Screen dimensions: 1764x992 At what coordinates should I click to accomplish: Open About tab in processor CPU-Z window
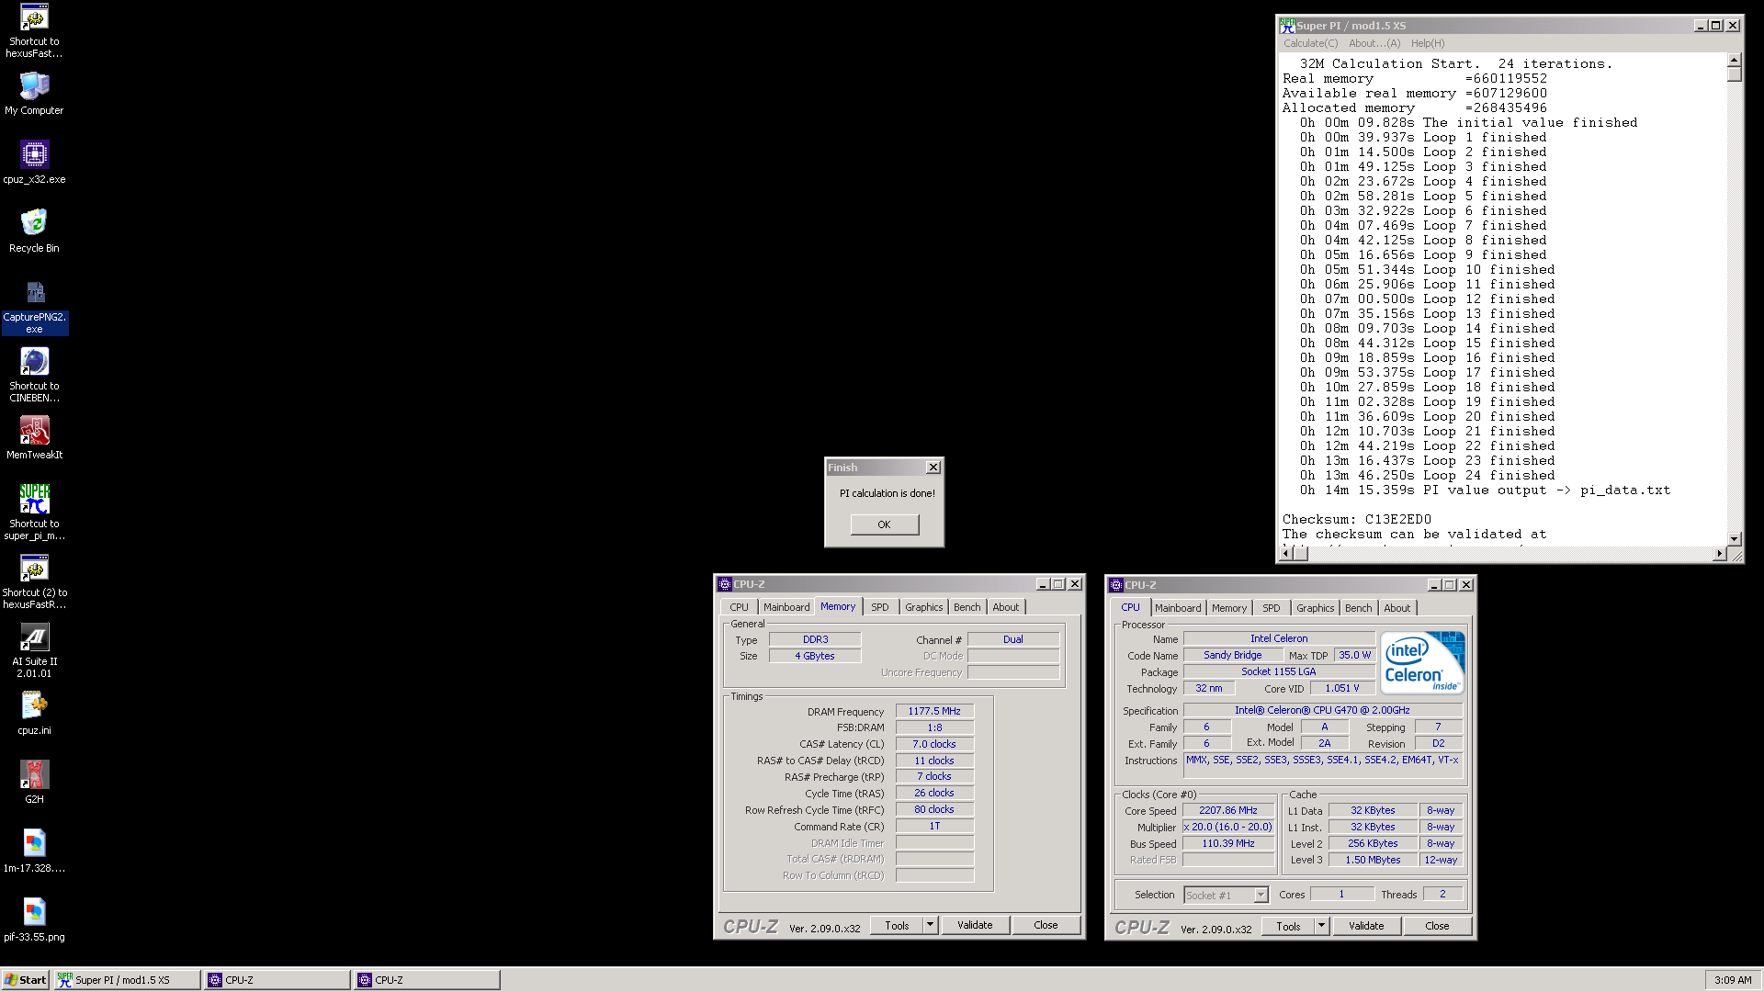[1396, 608]
